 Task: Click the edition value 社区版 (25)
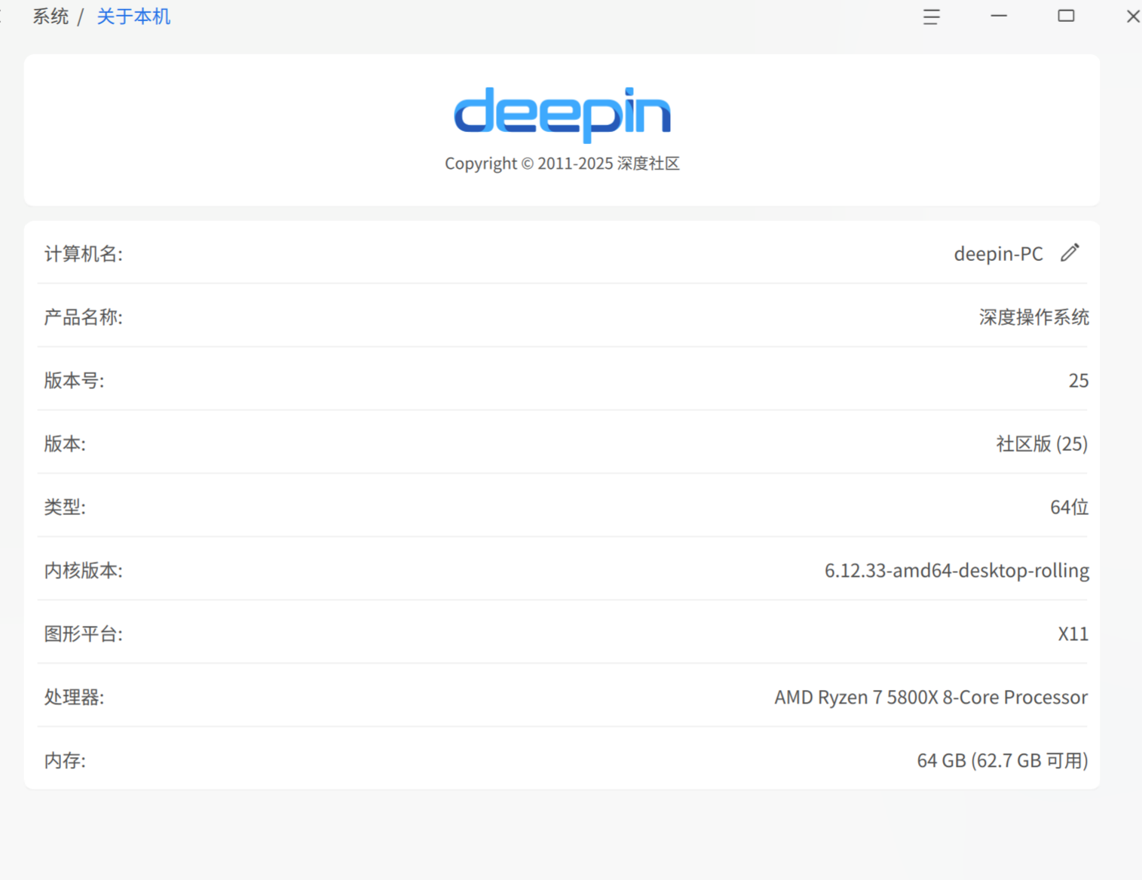point(1042,444)
